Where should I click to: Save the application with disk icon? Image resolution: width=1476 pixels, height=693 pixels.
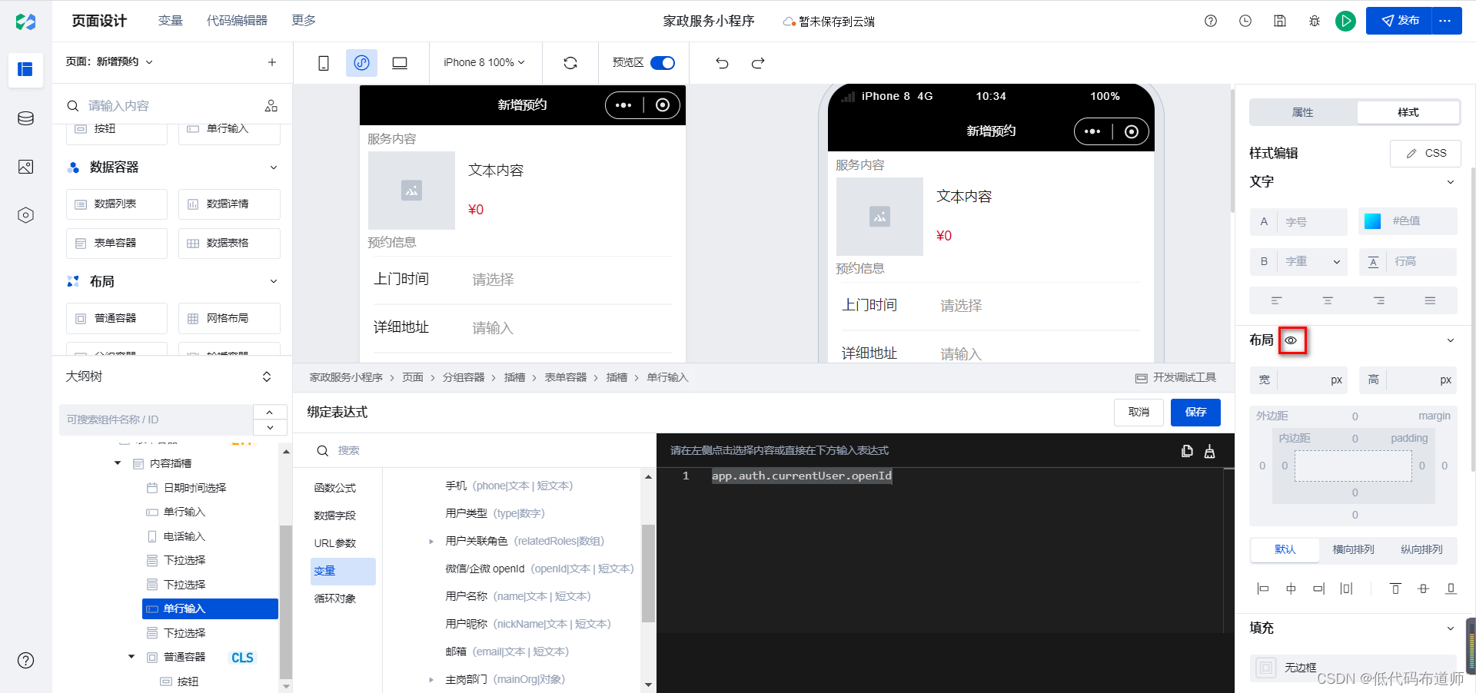point(1280,21)
